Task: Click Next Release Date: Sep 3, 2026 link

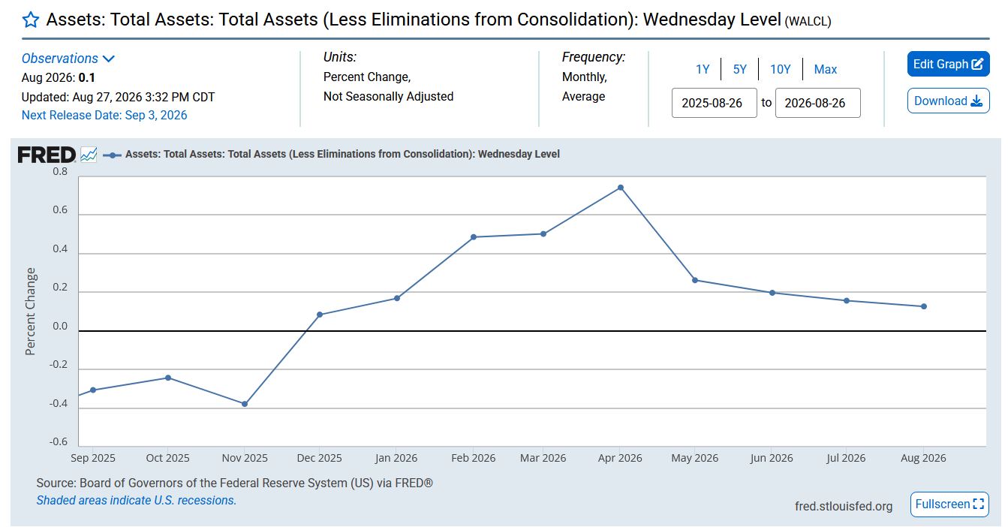Action: click(104, 115)
